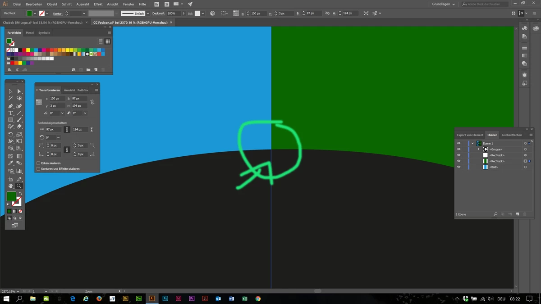Image resolution: width=541 pixels, height=304 pixels.
Task: Select the Column Graph tool
Action: click(19, 171)
